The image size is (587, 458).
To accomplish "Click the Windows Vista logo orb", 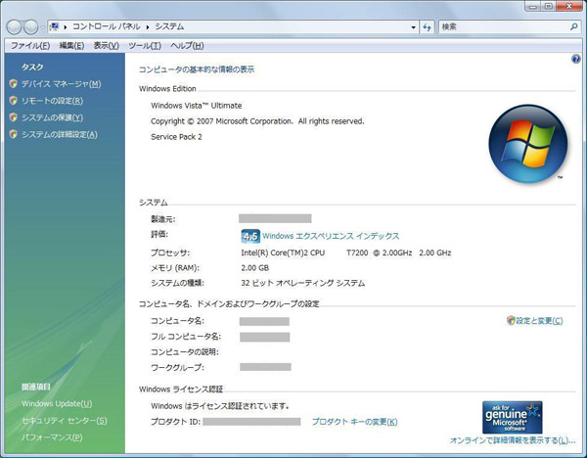I will [x=528, y=144].
